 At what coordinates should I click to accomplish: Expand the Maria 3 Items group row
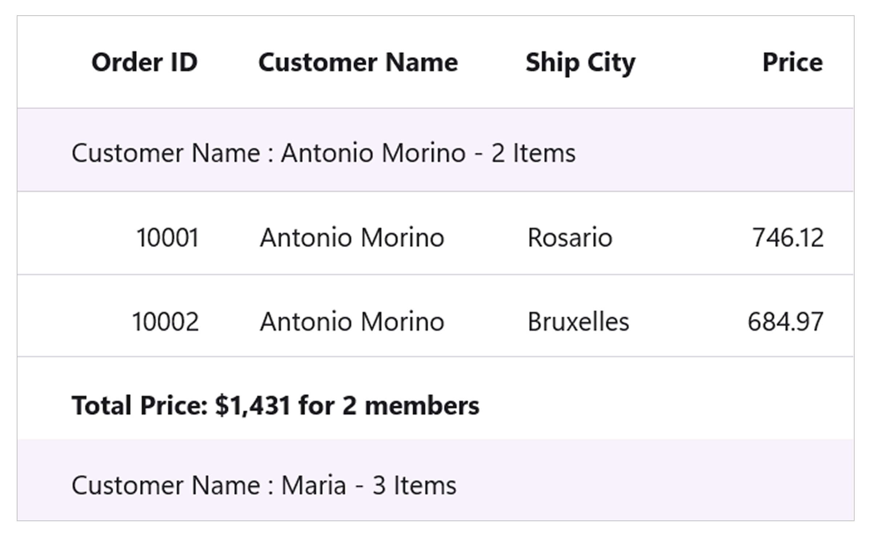click(x=264, y=485)
